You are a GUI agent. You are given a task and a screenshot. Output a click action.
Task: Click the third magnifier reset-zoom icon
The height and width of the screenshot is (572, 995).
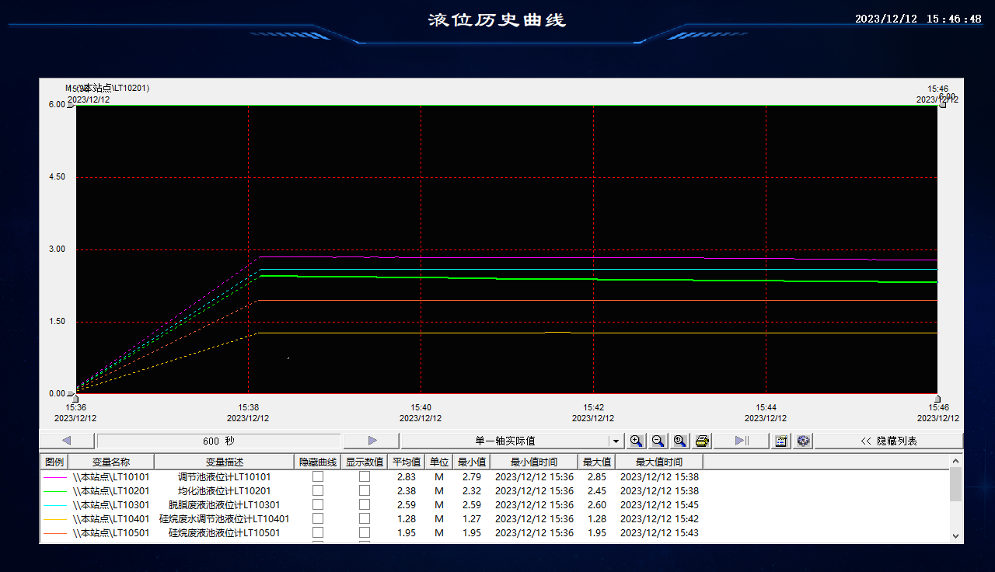coord(680,441)
